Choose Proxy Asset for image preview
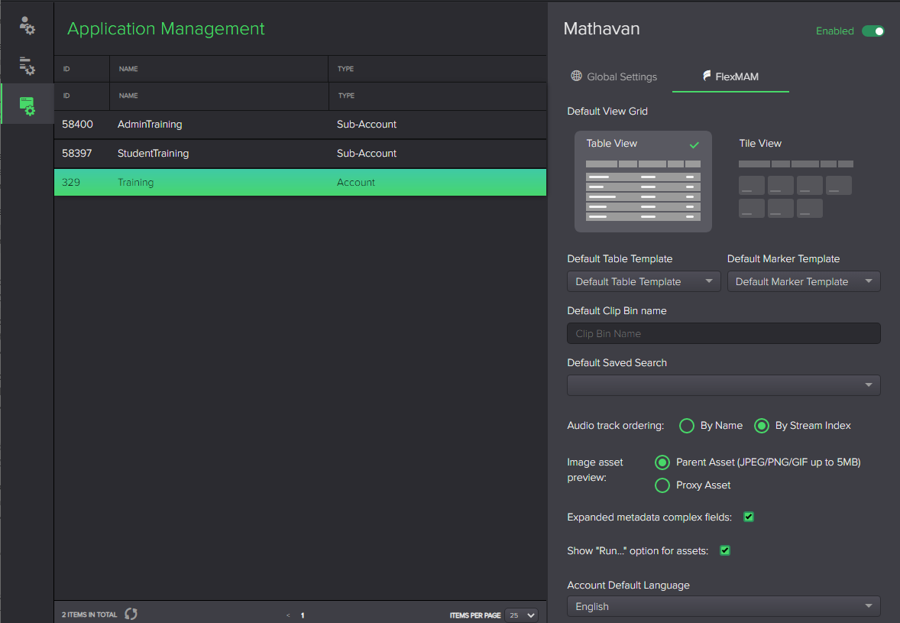The height and width of the screenshot is (623, 900). pos(662,485)
